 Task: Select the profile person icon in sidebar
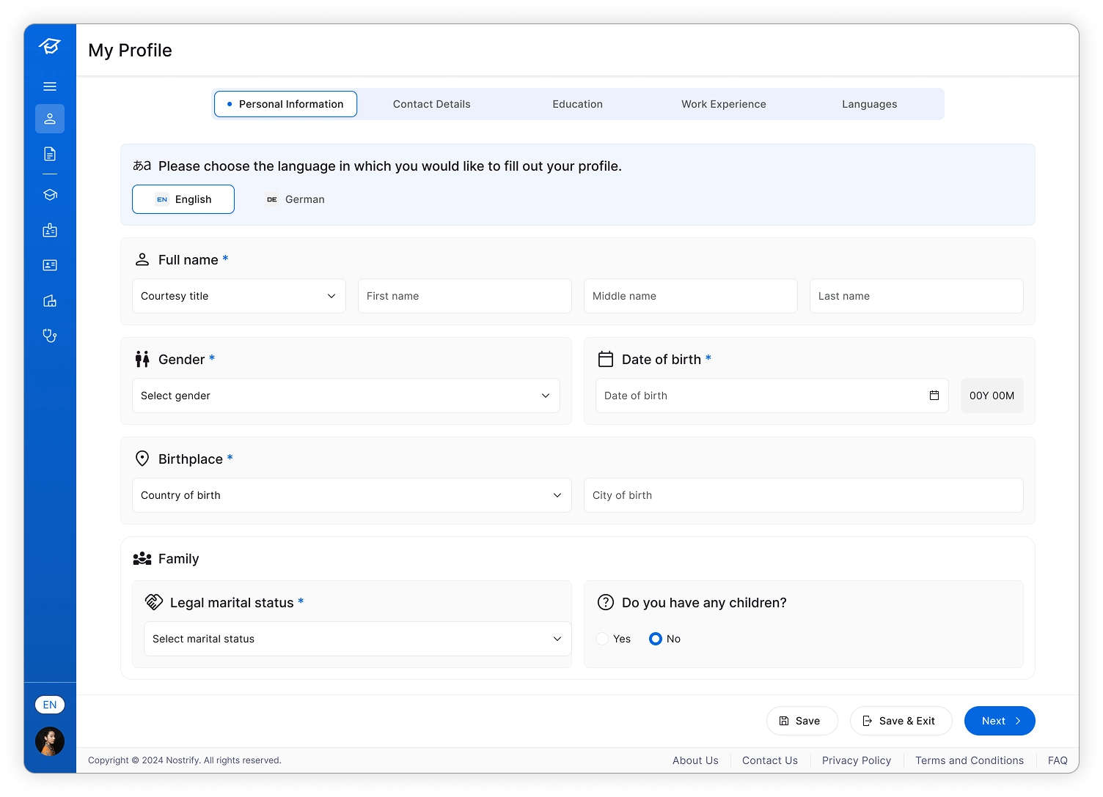pyautogui.click(x=50, y=119)
